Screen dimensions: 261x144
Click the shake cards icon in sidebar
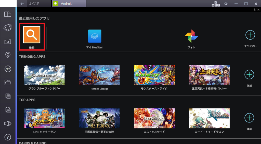pos(8,28)
